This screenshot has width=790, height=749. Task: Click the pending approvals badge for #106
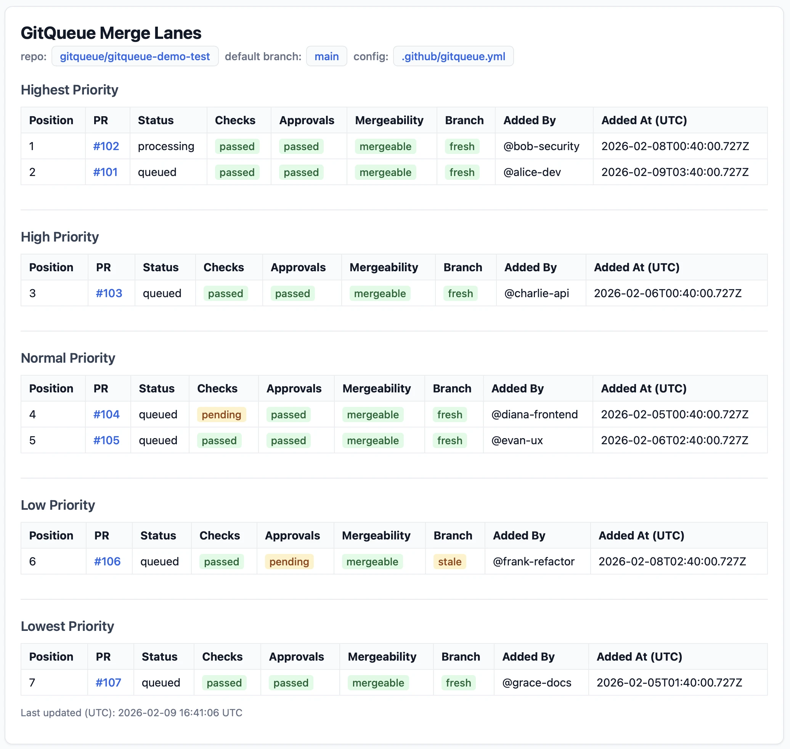click(289, 561)
